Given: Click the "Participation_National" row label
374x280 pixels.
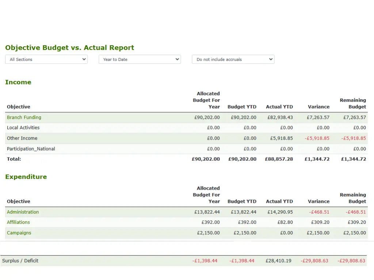Looking at the screenshot, I should (x=31, y=149).
